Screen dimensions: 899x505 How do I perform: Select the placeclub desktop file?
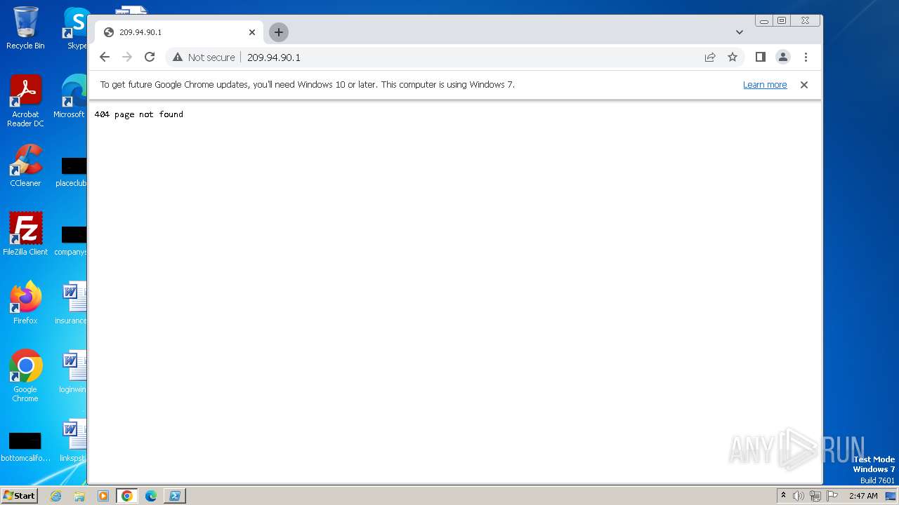[x=72, y=172]
